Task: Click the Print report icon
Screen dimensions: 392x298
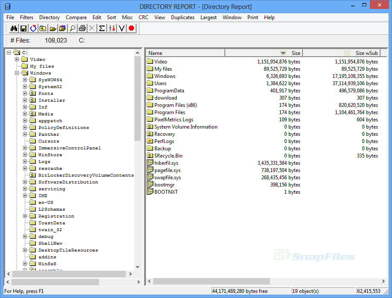Action: (83, 29)
